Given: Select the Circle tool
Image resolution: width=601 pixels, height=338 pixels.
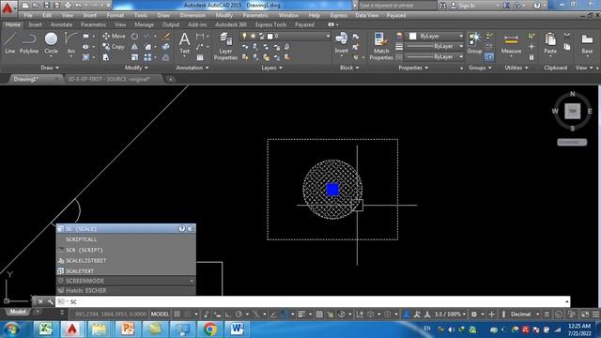Looking at the screenshot, I should tap(51, 43).
